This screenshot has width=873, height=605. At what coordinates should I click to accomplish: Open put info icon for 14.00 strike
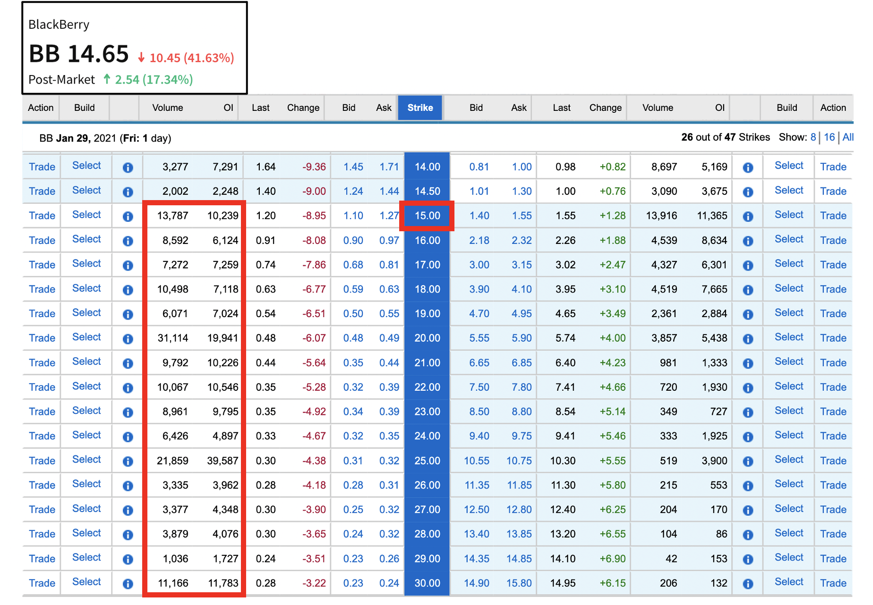tap(748, 168)
